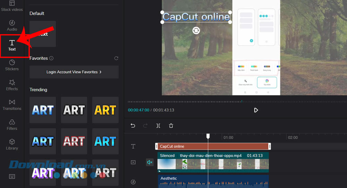
Task: Open the Library tab
Action: [x=12, y=144]
